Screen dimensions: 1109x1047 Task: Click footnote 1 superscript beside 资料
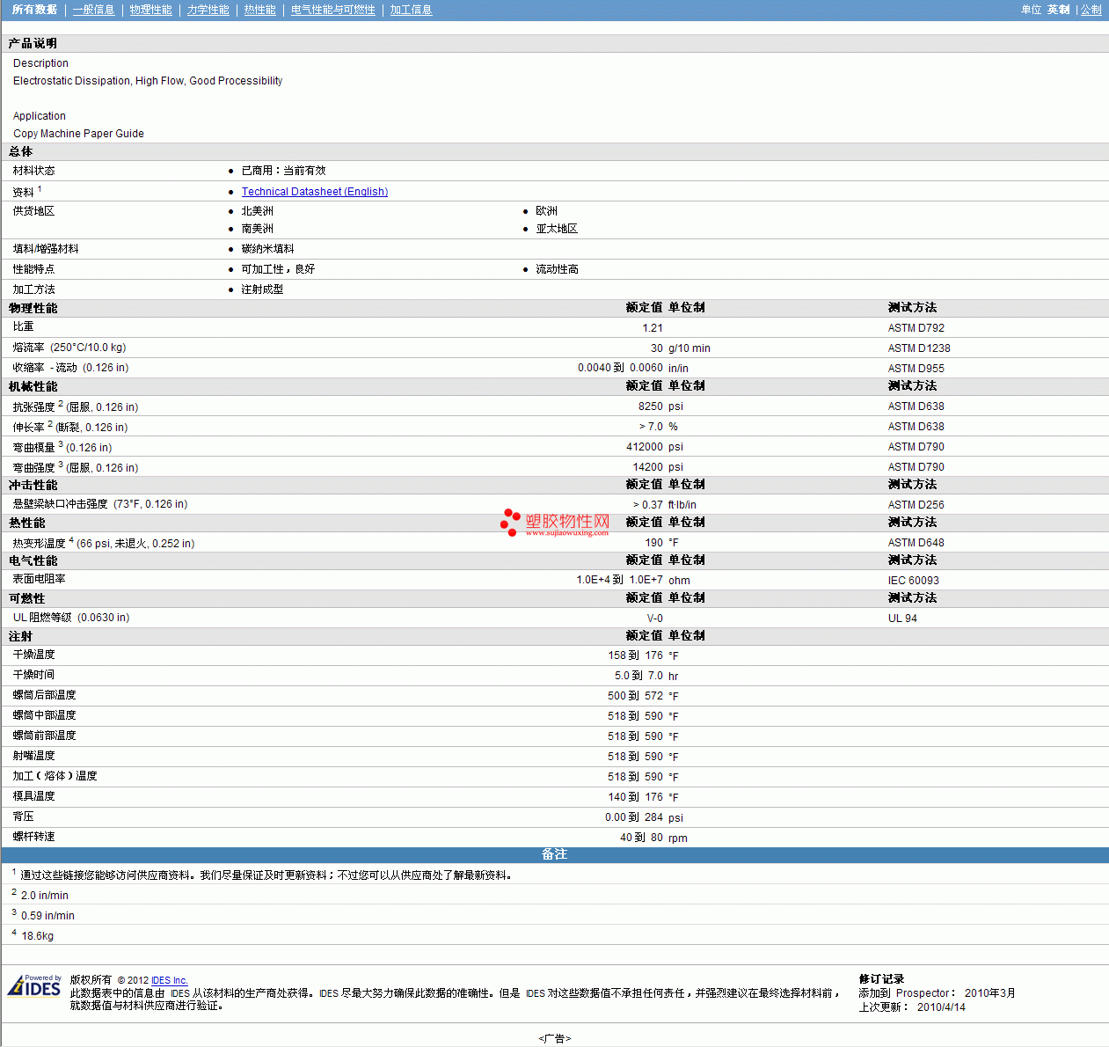click(40, 189)
